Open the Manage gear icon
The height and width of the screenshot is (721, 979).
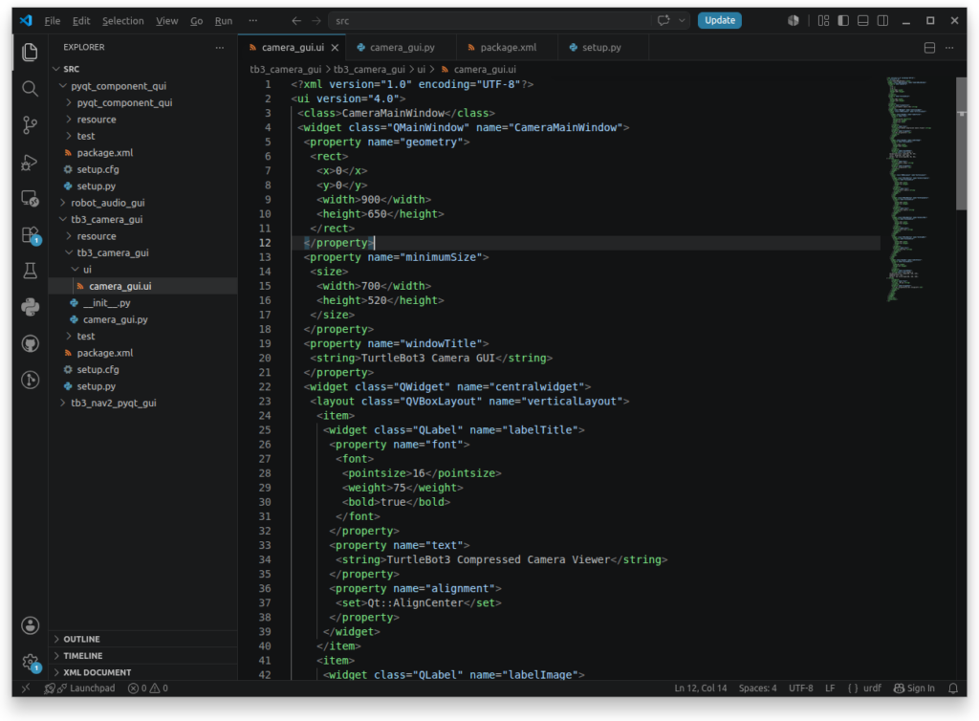[x=30, y=663]
